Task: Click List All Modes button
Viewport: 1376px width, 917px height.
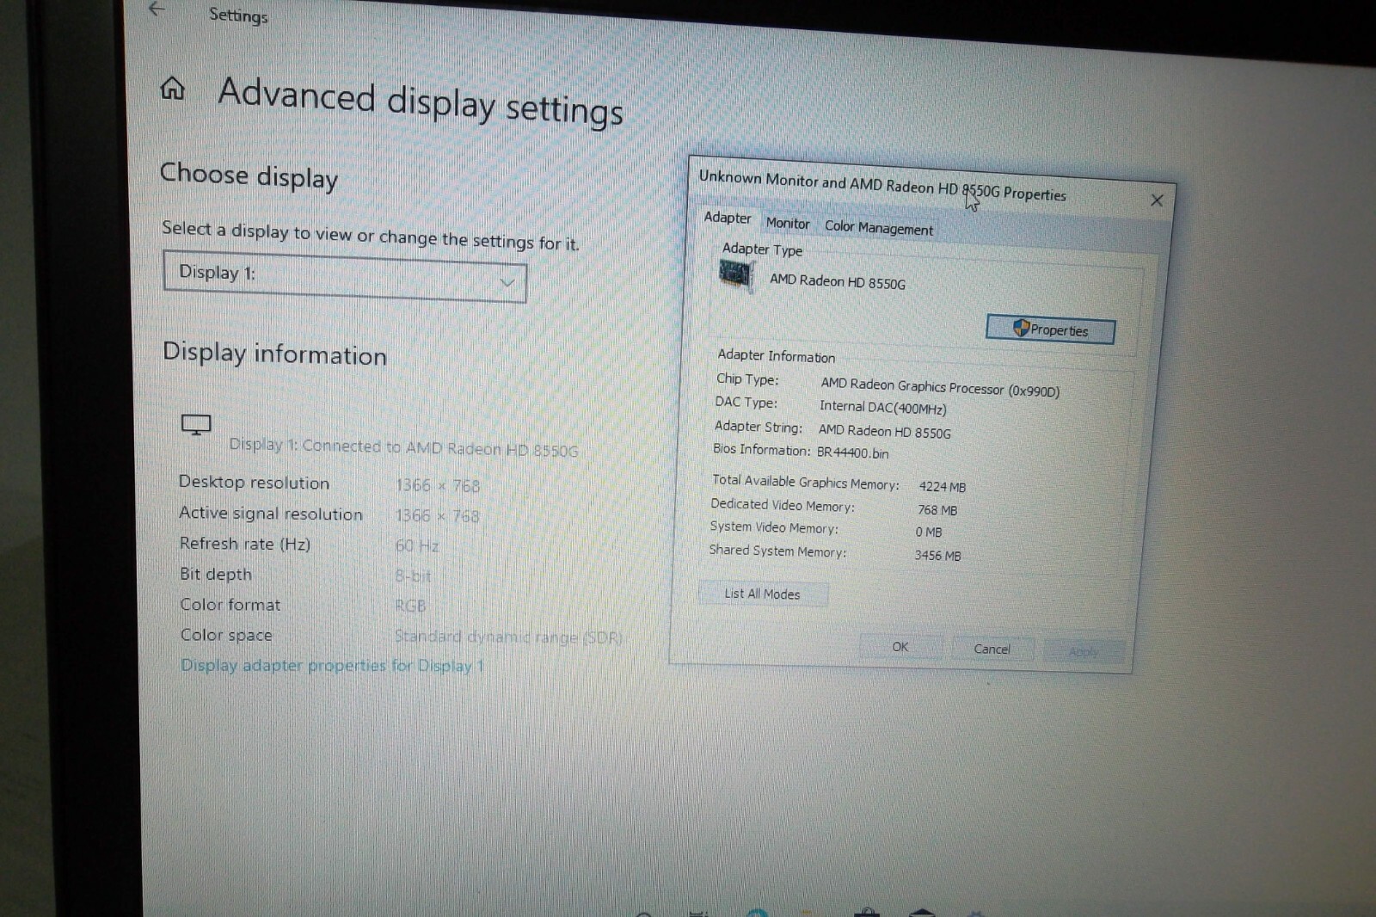Action: (763, 594)
